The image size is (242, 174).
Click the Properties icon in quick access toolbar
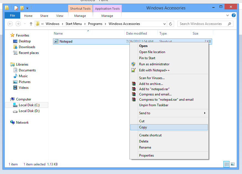(16, 8)
